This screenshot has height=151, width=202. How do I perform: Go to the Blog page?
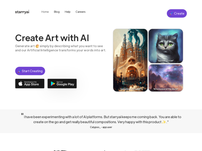[x=57, y=12]
